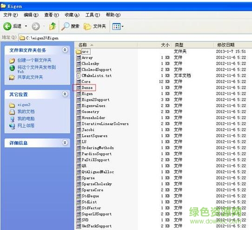Open the 编辑(E) menu
This screenshot has width=252, height=230.
31,15
